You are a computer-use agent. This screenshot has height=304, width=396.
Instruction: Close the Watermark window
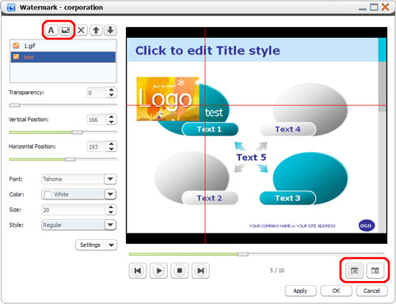click(x=385, y=7)
